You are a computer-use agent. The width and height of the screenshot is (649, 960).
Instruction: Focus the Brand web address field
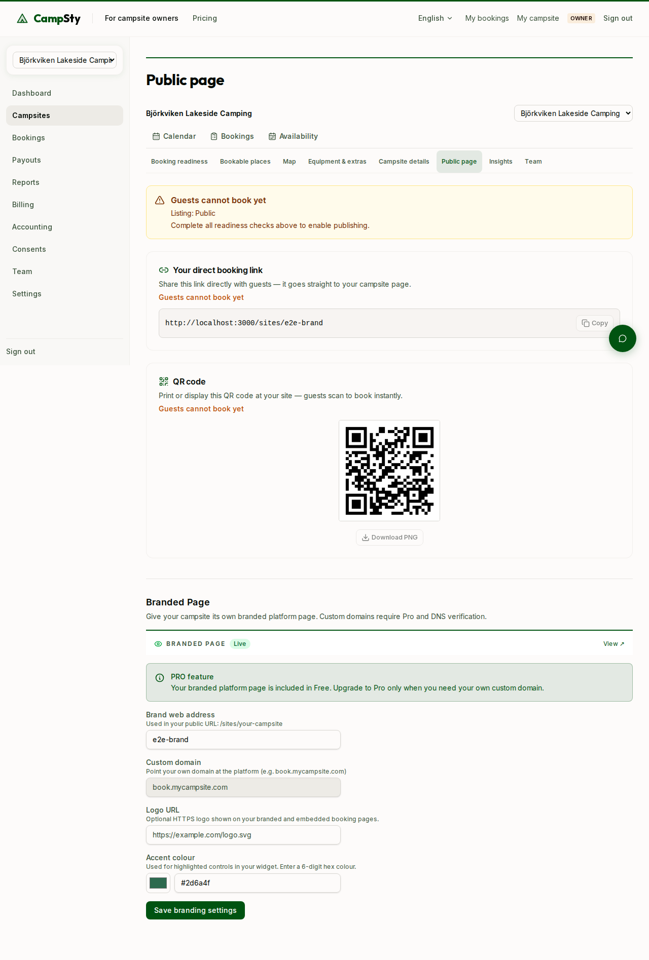pos(243,740)
